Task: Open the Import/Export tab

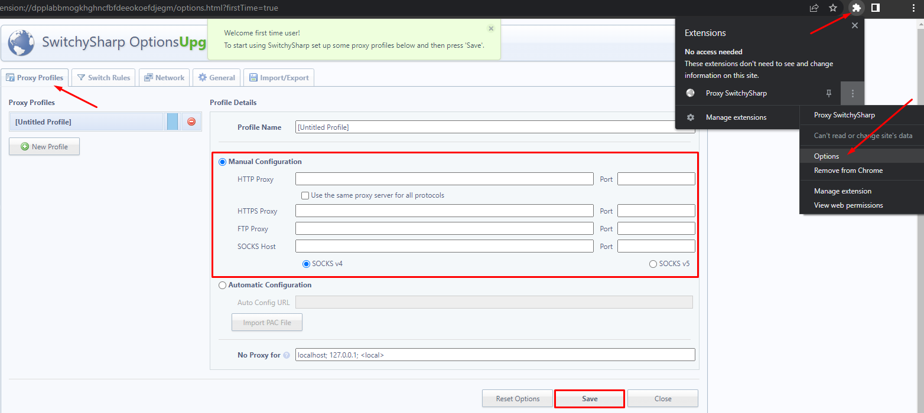Action: [x=279, y=77]
